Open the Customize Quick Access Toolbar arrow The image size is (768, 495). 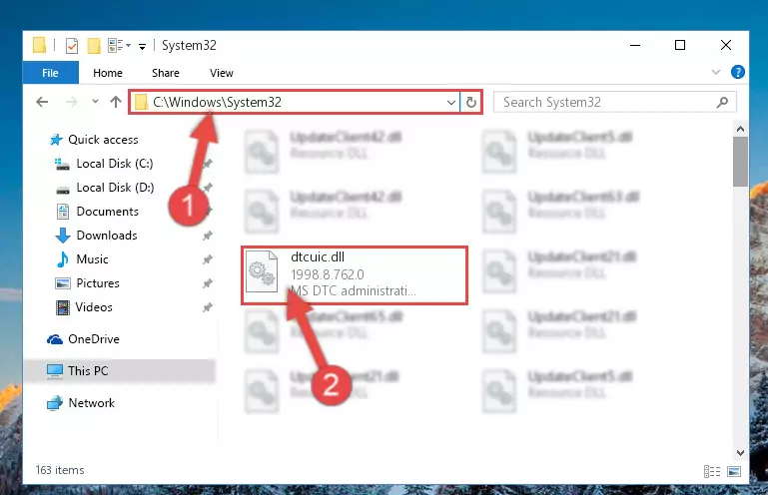click(142, 47)
